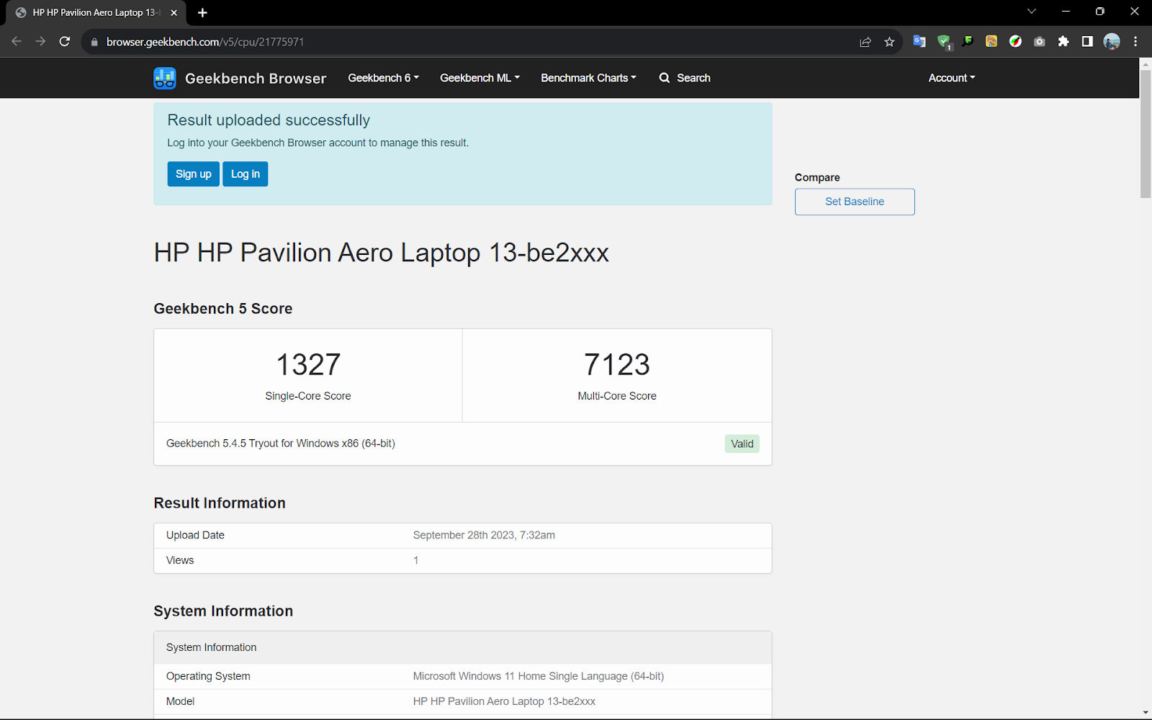Click the multi-core score 7123

pos(617,364)
